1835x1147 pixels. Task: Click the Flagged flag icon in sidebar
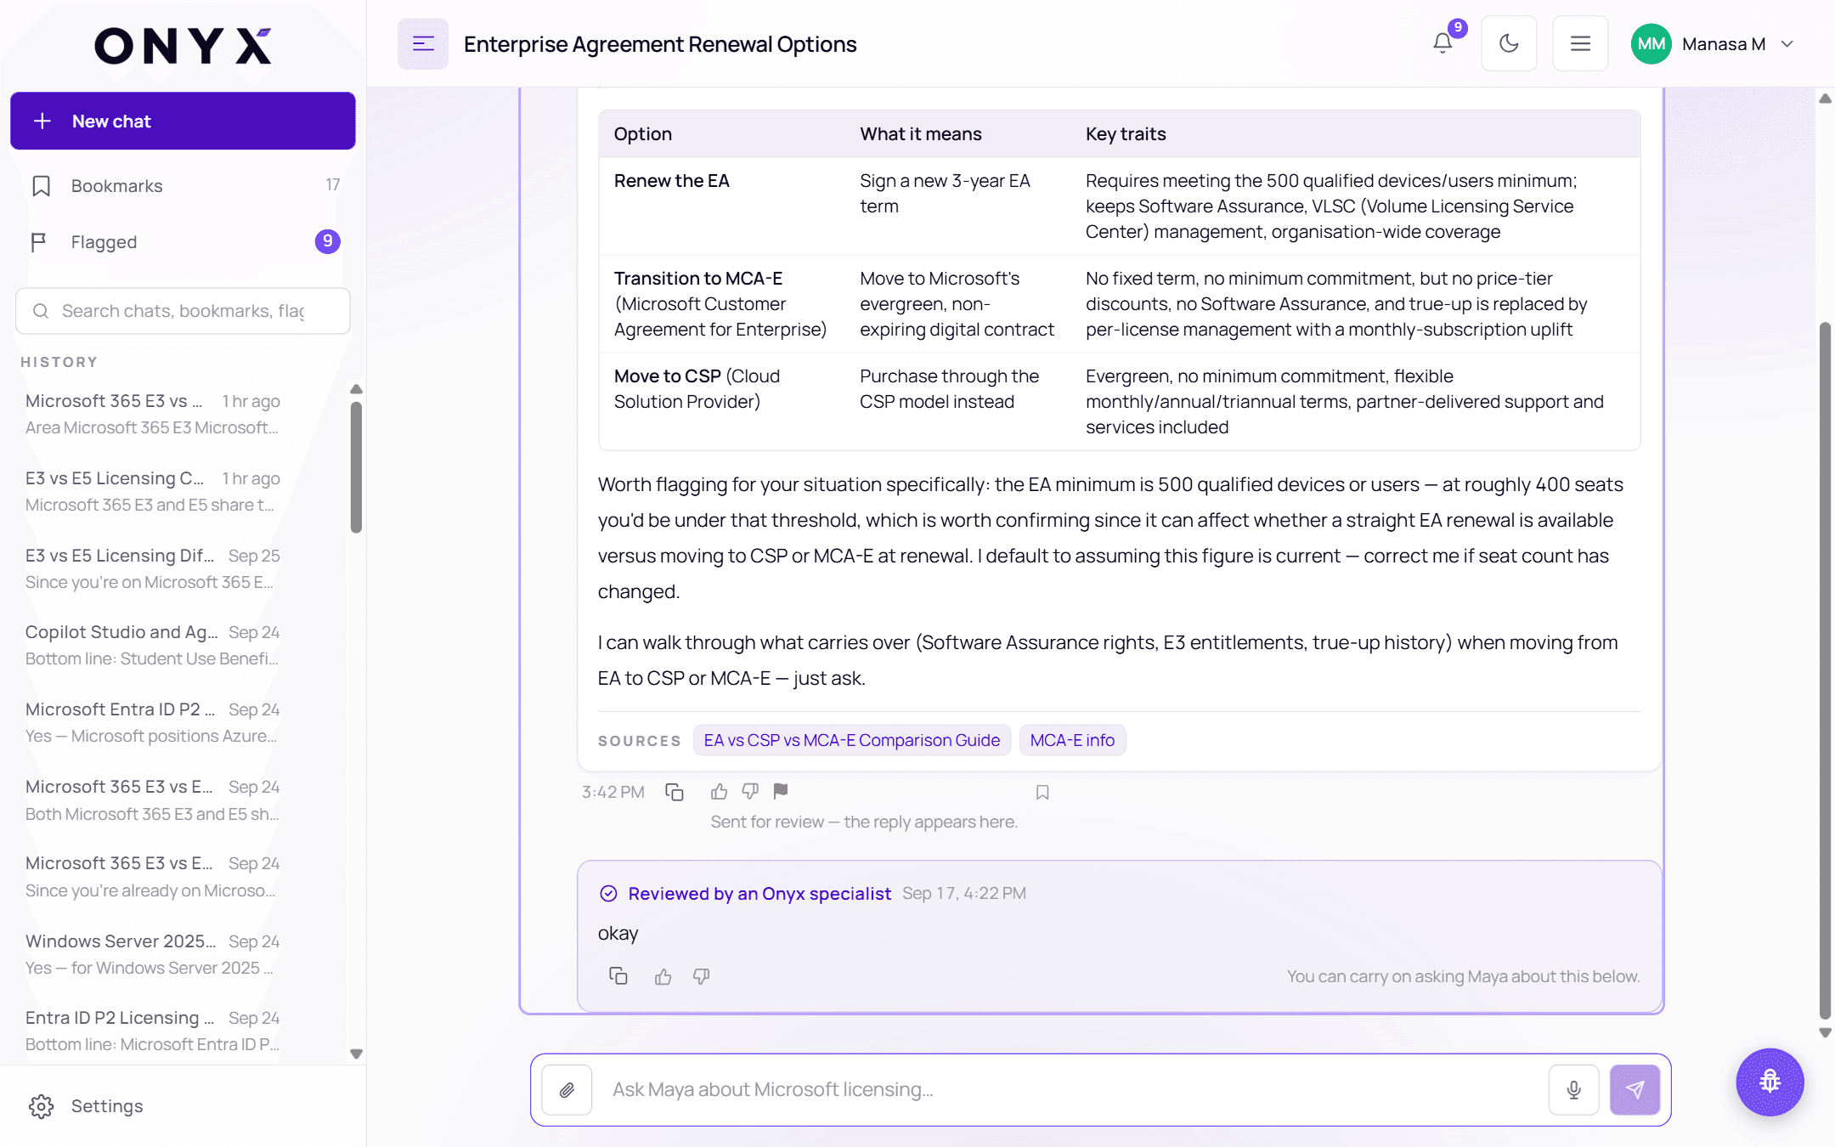click(x=38, y=242)
